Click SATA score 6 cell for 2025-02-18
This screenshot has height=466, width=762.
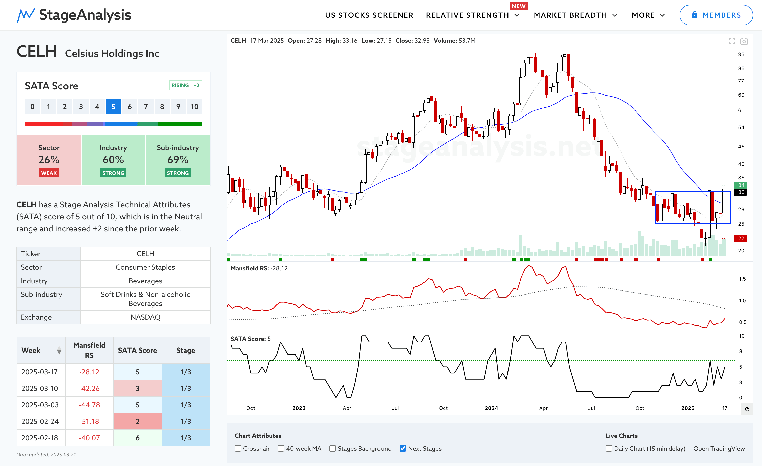click(138, 438)
